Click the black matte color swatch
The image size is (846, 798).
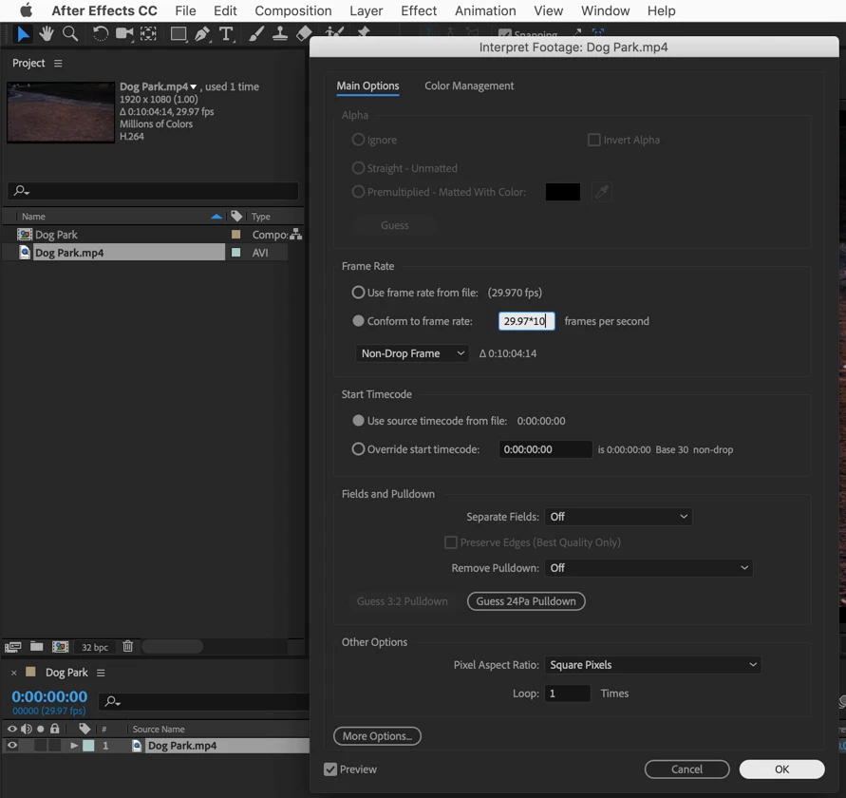tap(563, 192)
